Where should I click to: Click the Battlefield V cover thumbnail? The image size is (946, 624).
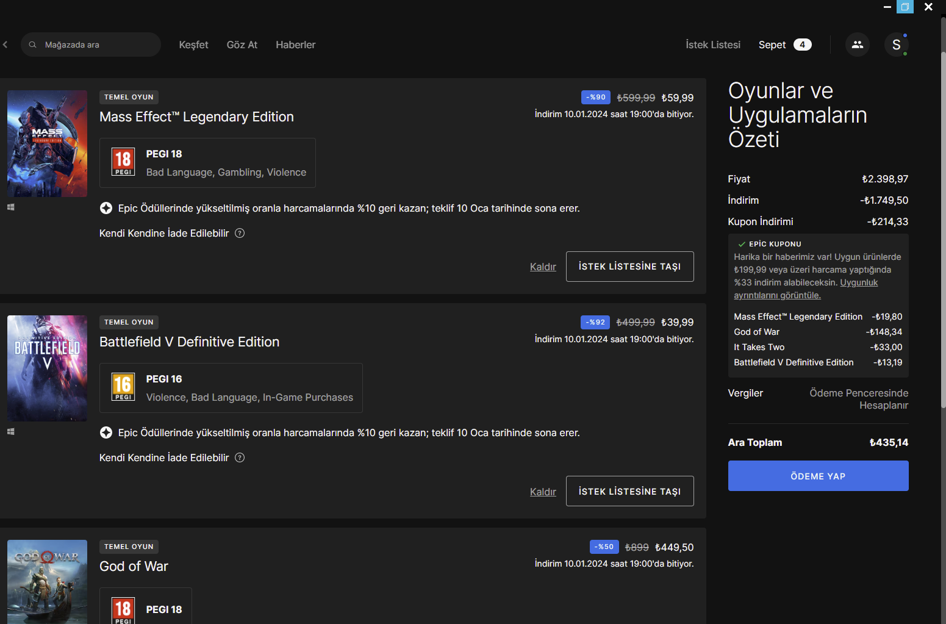click(x=47, y=368)
